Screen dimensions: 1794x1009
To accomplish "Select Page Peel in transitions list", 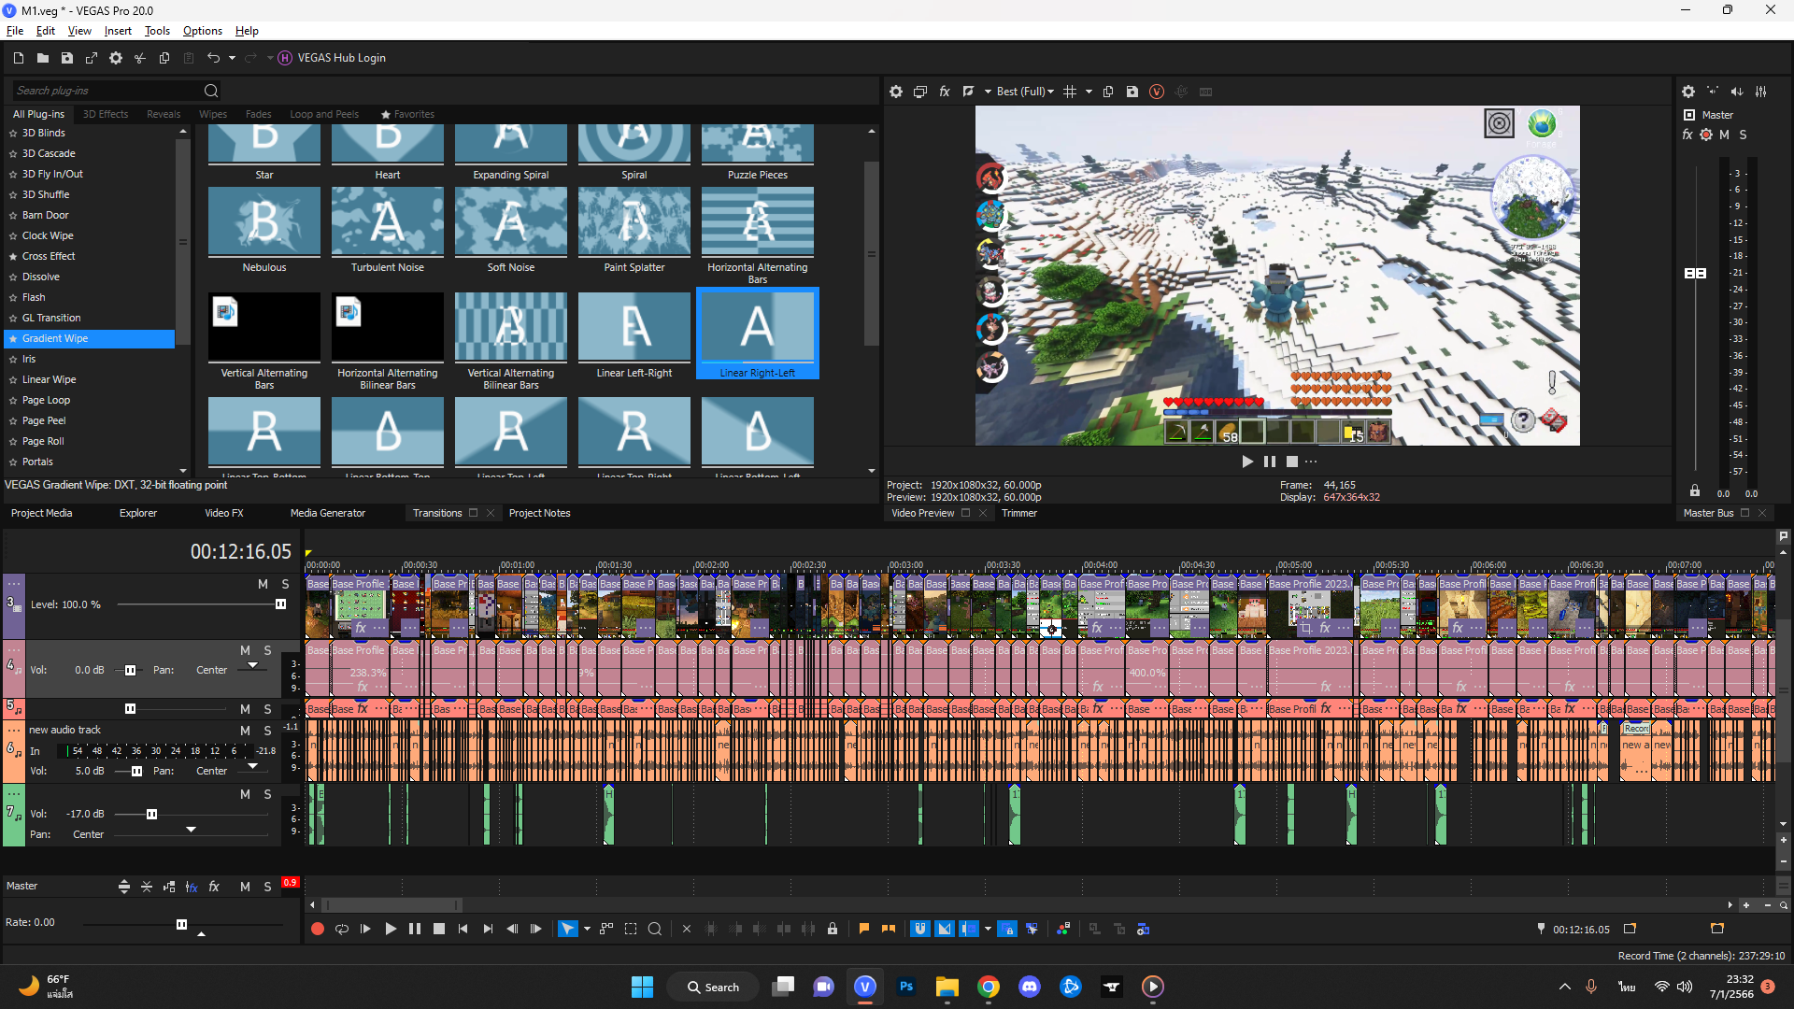I will 44,420.
